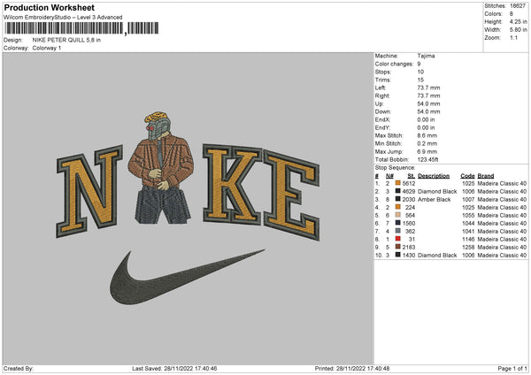Select the beige swatch in stop row 5

(x=398, y=215)
